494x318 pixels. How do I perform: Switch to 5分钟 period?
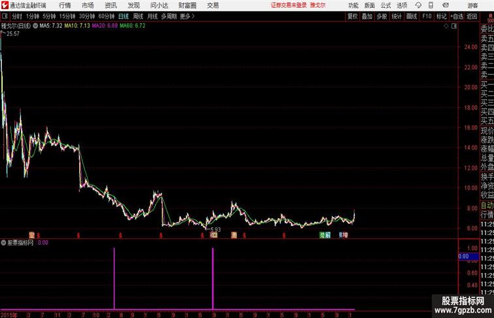point(49,16)
